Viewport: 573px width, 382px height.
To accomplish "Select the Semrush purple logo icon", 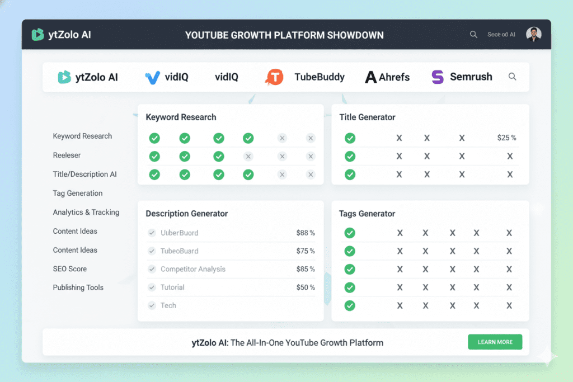I will (436, 77).
